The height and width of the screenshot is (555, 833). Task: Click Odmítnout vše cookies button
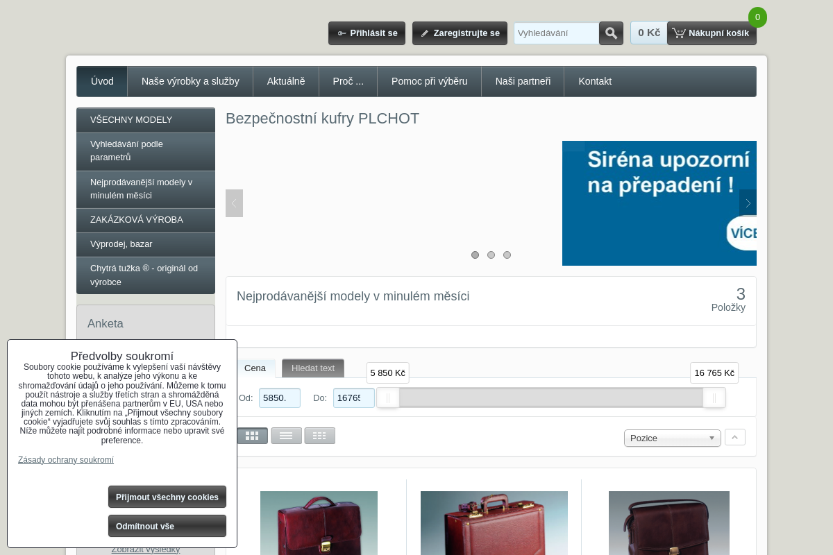(x=167, y=526)
